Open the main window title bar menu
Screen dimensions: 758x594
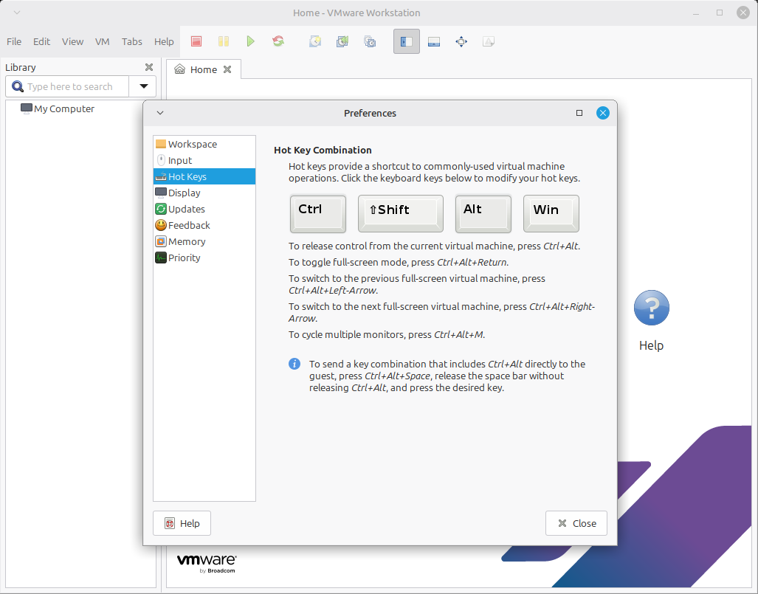pos(17,13)
